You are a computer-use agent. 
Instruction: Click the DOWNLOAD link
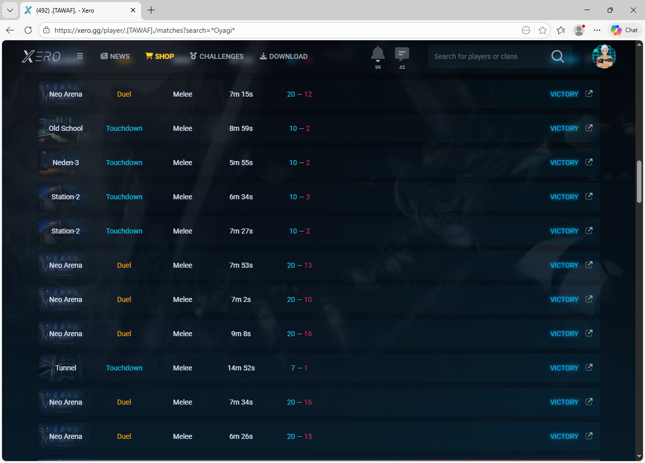click(283, 56)
